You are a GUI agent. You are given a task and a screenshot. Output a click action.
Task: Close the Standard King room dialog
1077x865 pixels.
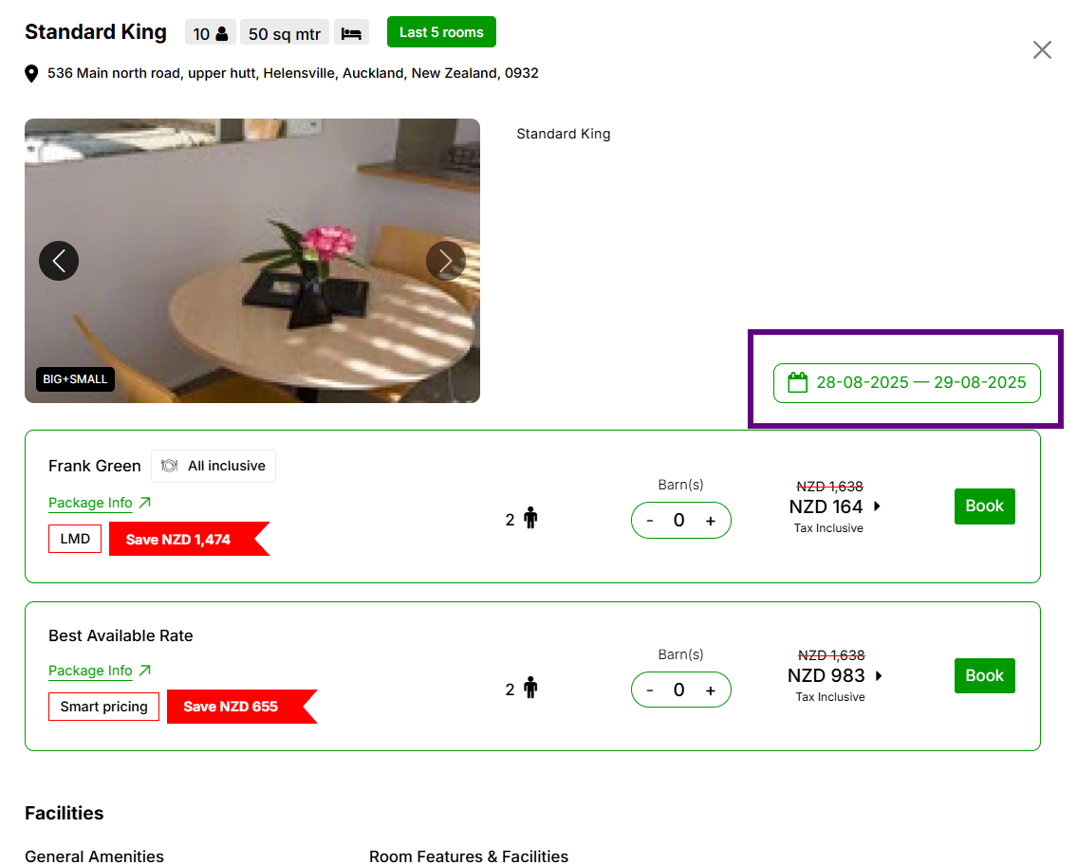(x=1042, y=50)
